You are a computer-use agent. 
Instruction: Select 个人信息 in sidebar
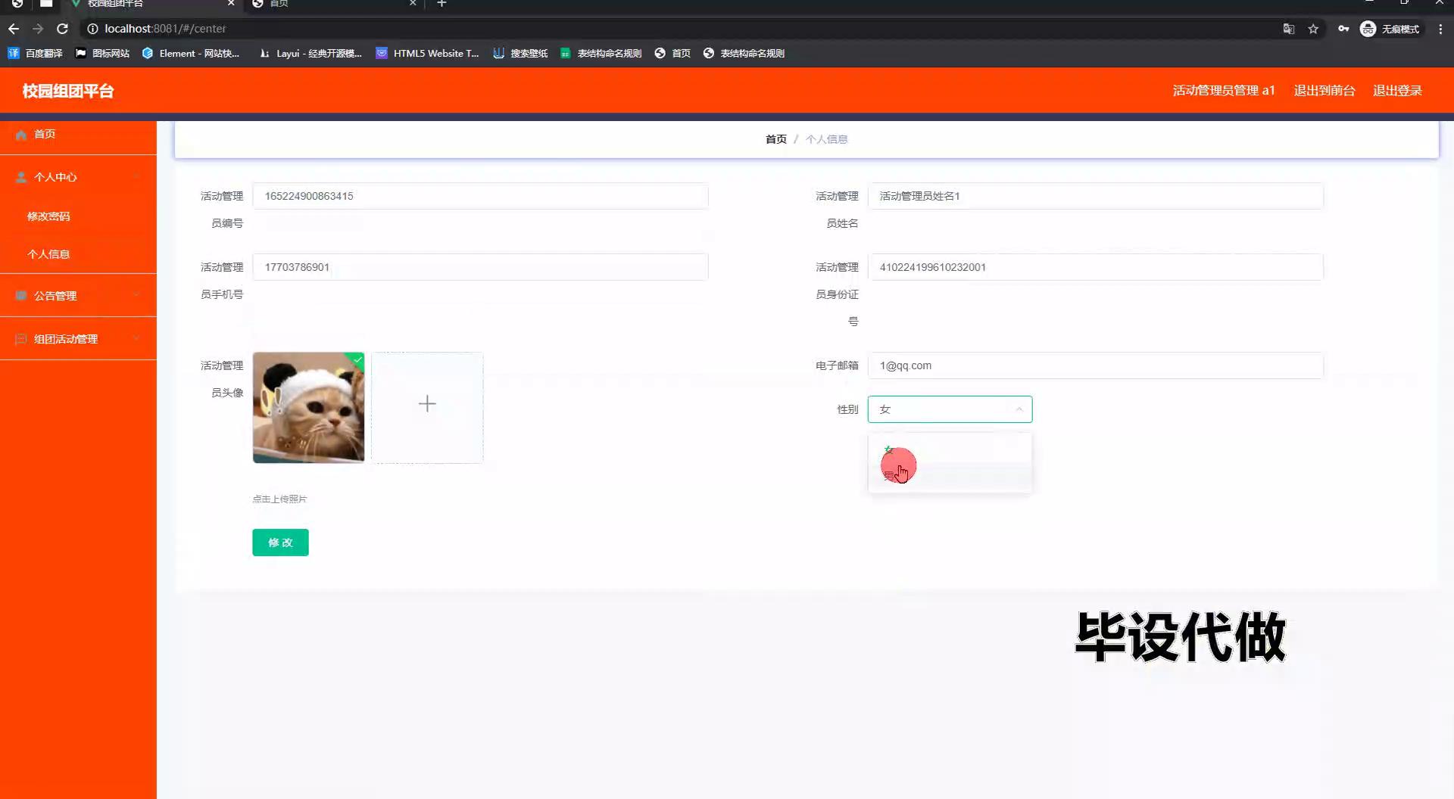coord(48,254)
